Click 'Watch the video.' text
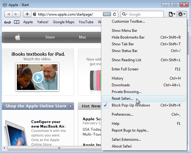This screenshot has height=153, width=191. pyautogui.click(x=37, y=59)
